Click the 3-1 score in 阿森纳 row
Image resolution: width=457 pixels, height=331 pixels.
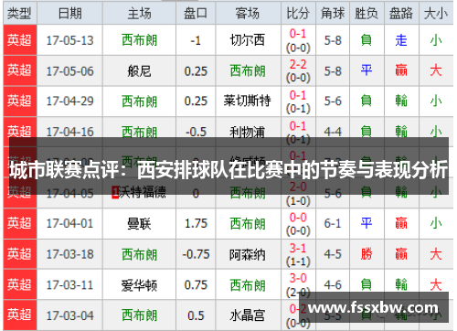click(x=298, y=248)
